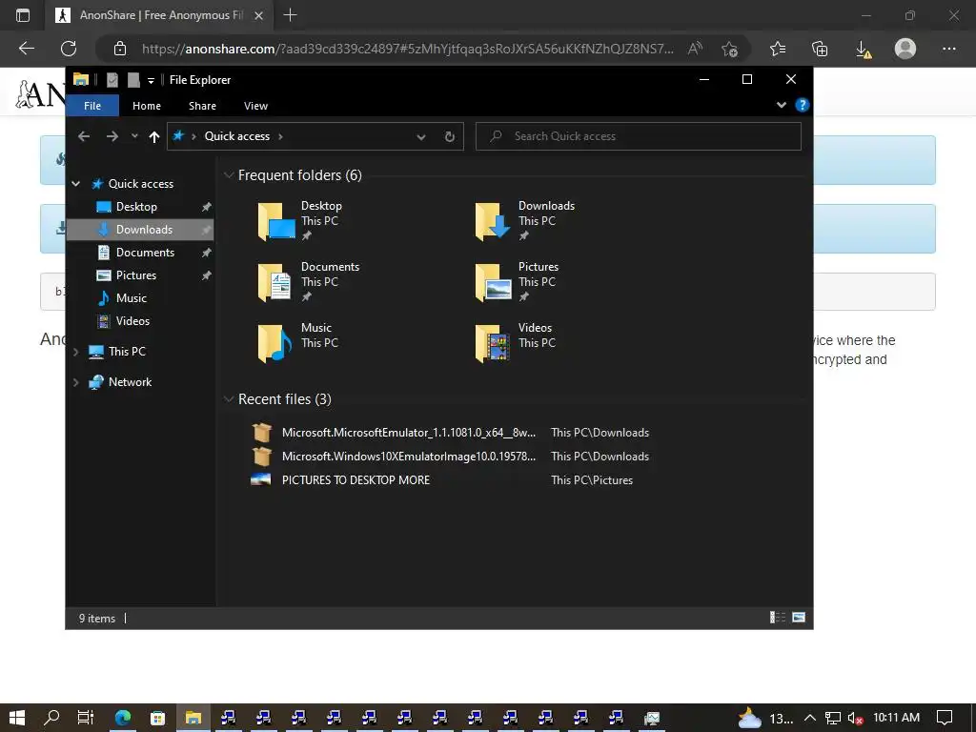
Task: Click Quick access in the address breadcrumb
Action: point(236,136)
